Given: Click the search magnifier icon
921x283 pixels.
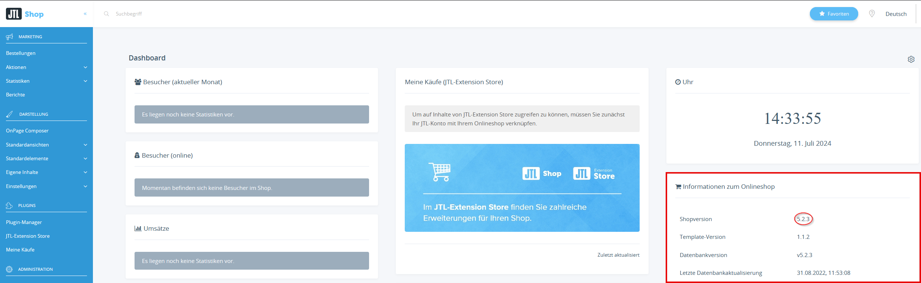Looking at the screenshot, I should (106, 14).
